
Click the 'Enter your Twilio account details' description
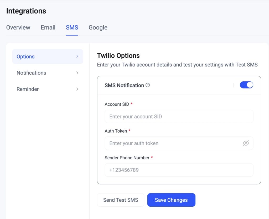[x=177, y=65]
